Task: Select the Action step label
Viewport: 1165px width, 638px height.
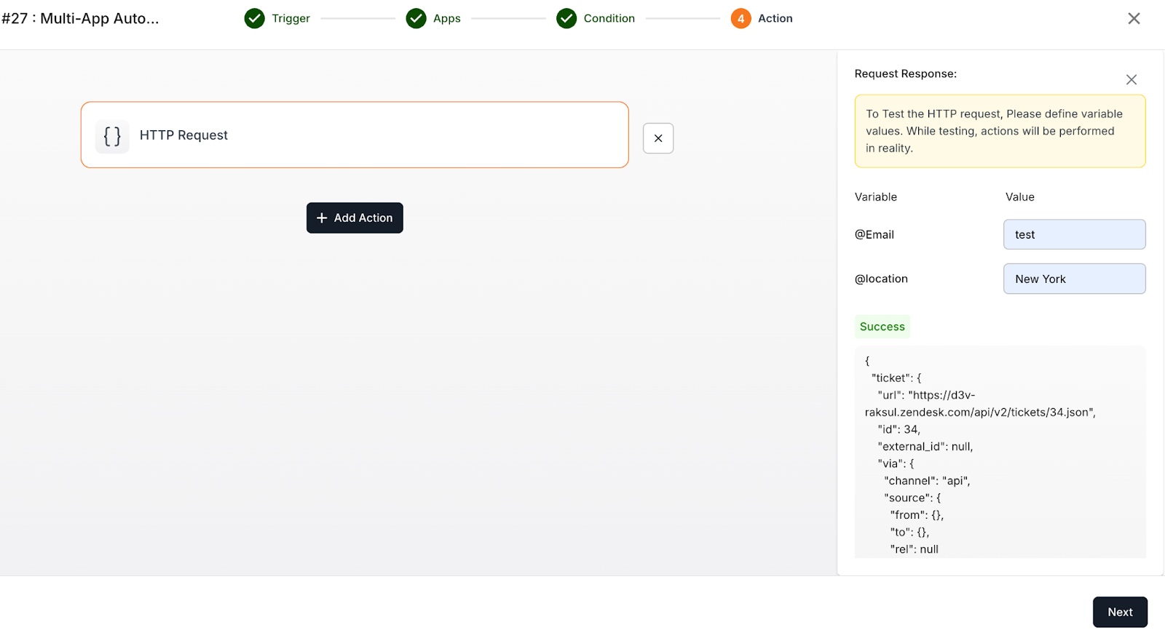Action: pos(775,18)
